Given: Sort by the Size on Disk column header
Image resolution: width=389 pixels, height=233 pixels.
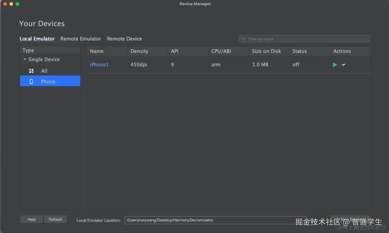Looking at the screenshot, I should [269, 51].
